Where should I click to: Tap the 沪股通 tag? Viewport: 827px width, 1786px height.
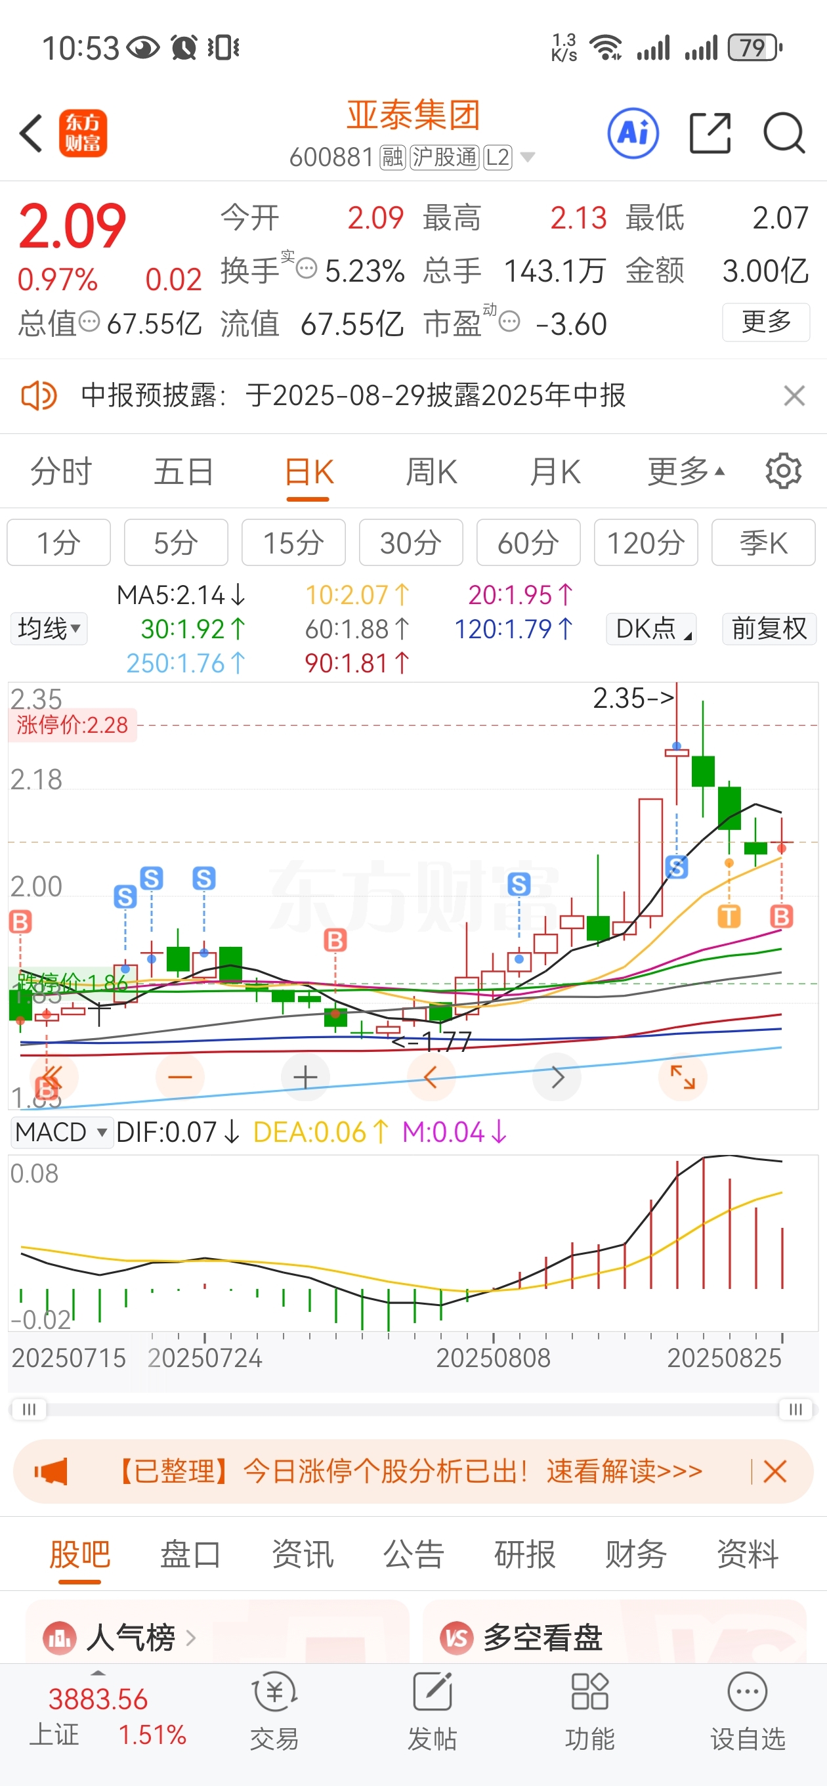[444, 158]
